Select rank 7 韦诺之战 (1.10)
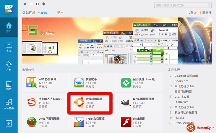 coord(184,107)
